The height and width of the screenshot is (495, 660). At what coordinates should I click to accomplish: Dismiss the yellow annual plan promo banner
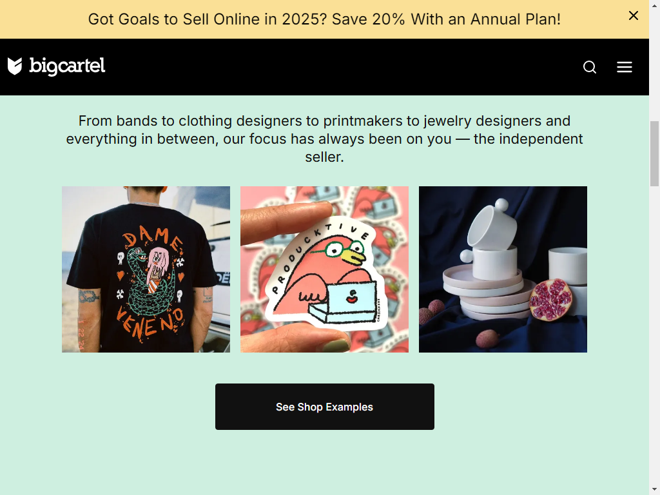click(x=633, y=16)
